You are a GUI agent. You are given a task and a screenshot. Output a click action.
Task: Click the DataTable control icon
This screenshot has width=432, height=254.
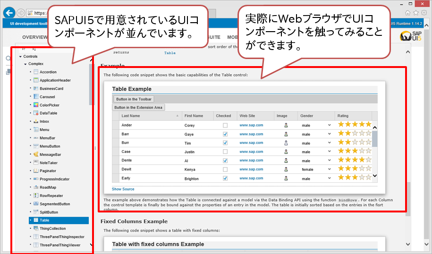pos(36,113)
